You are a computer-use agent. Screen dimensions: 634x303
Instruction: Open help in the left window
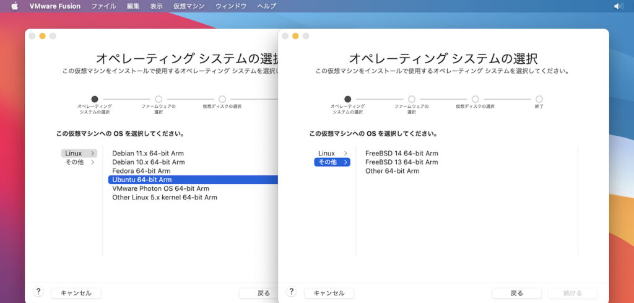coord(38,292)
